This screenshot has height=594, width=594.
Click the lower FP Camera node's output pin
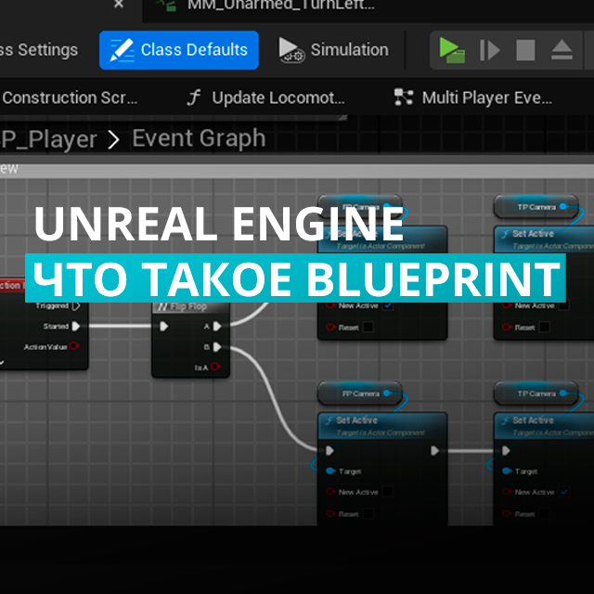[387, 393]
